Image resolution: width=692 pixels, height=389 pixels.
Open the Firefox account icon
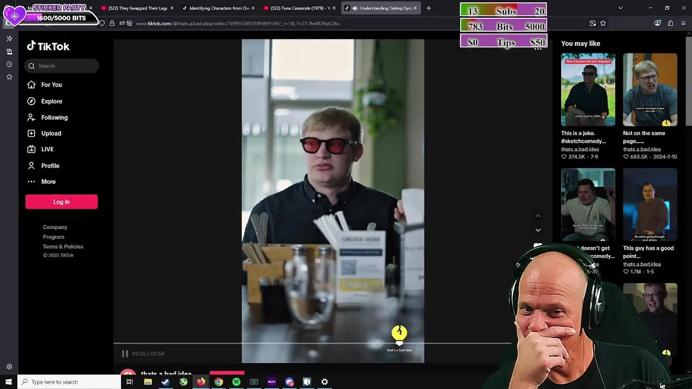[657, 23]
